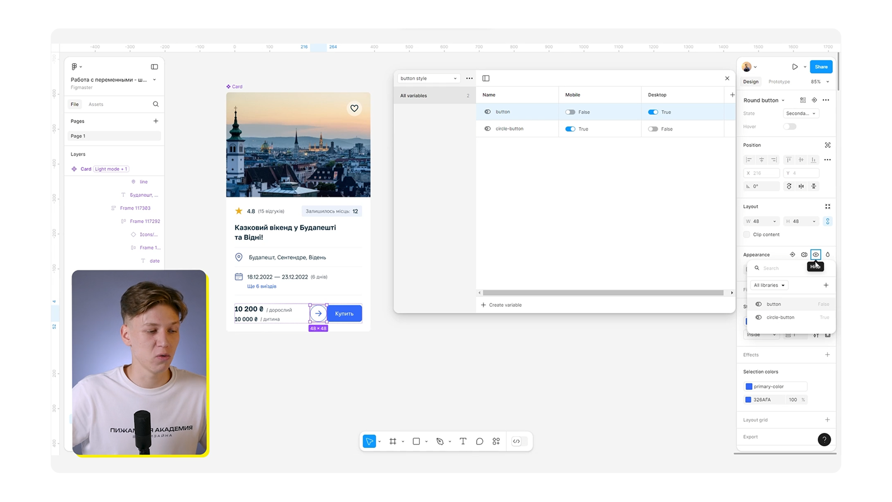Click the primary-color swatch

click(x=749, y=387)
